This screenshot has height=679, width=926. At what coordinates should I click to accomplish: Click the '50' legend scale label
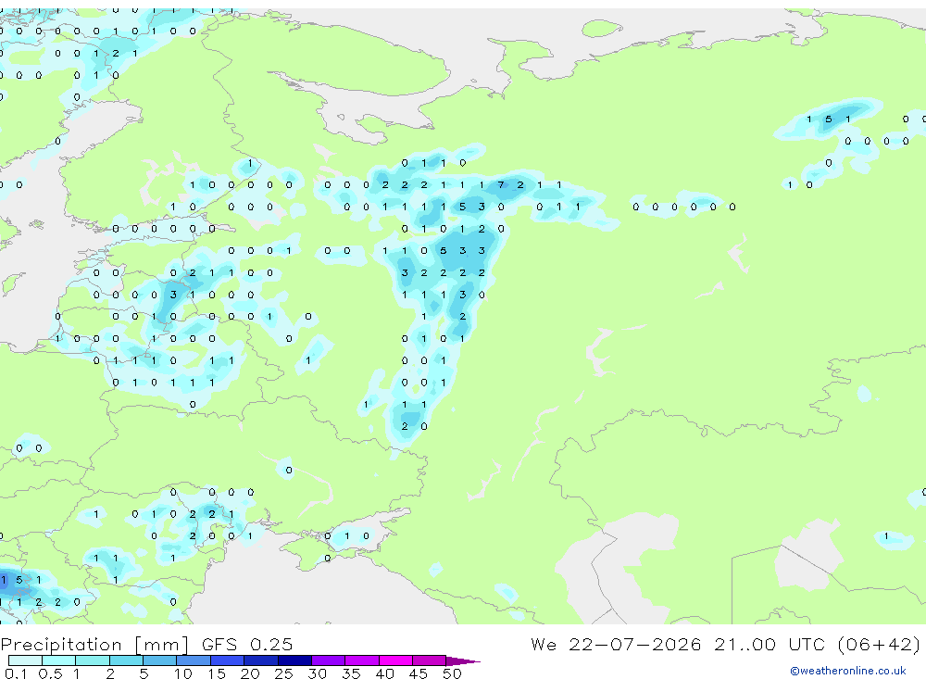tap(452, 673)
